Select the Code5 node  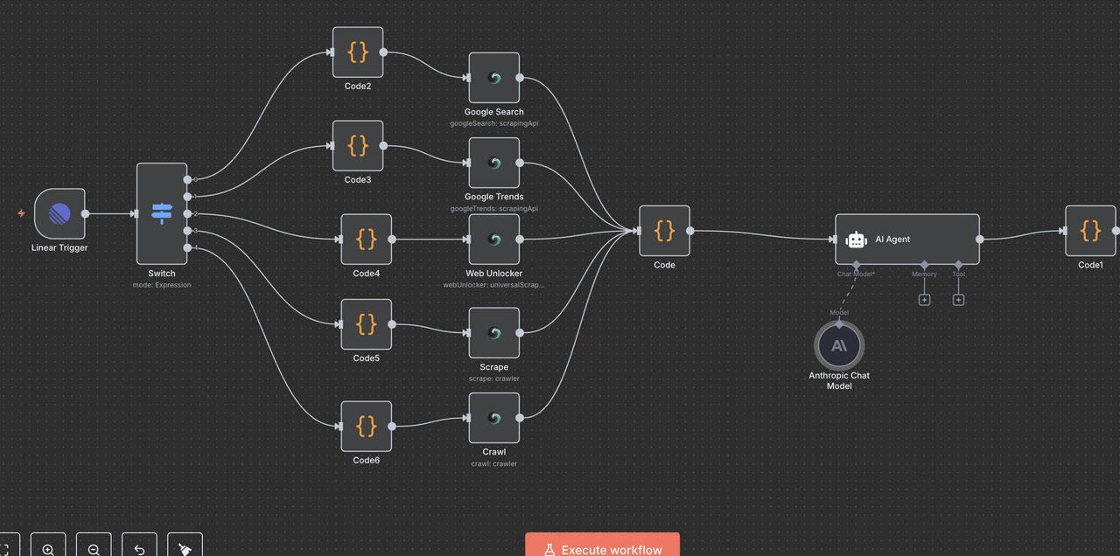pyautogui.click(x=367, y=324)
